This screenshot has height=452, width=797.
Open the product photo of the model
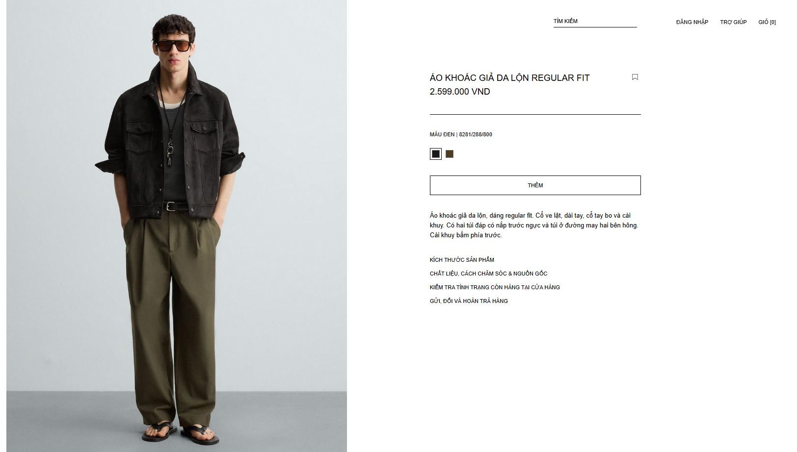click(177, 226)
